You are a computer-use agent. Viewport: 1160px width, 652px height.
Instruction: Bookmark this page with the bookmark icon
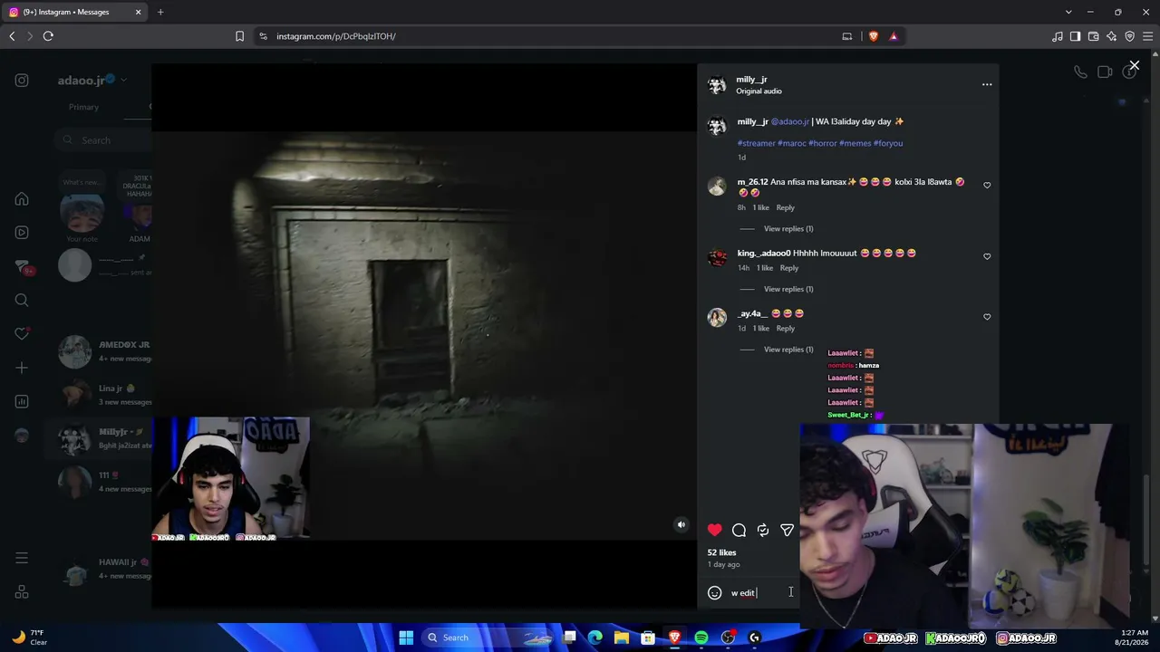(x=239, y=36)
